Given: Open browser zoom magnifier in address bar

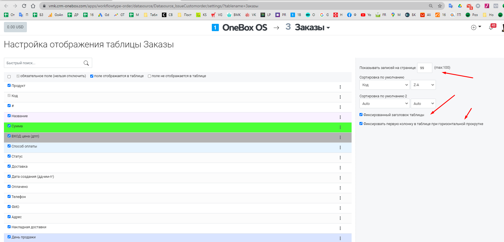Looking at the screenshot, I should [x=431, y=6].
